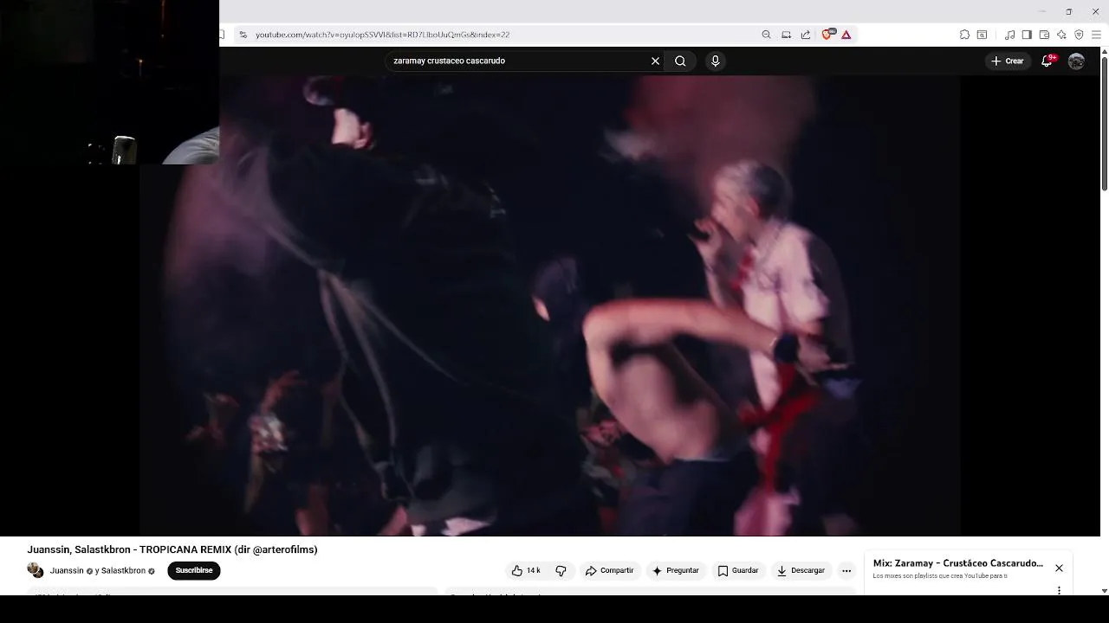Restore down the browser window
This screenshot has height=623, width=1109.
point(1068,11)
